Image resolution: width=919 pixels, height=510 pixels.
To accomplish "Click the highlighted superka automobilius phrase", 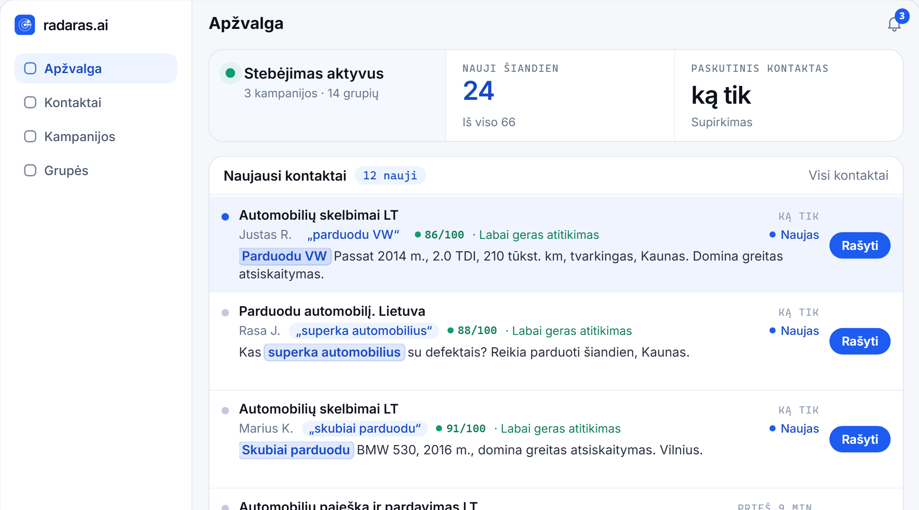I will 334,352.
